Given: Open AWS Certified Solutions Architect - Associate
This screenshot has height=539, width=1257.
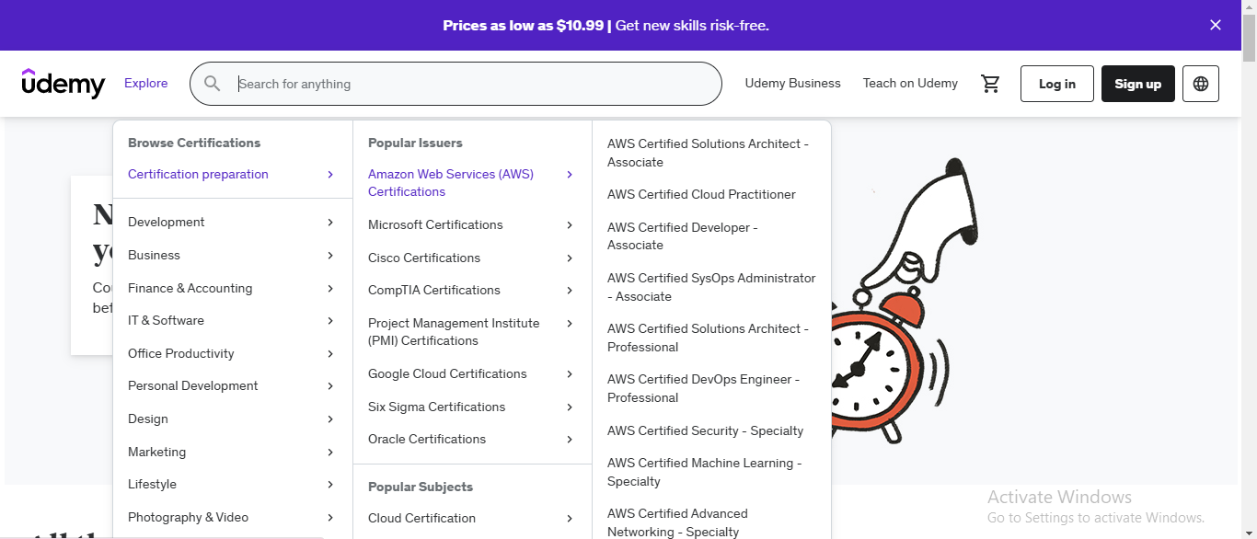Looking at the screenshot, I should (708, 153).
